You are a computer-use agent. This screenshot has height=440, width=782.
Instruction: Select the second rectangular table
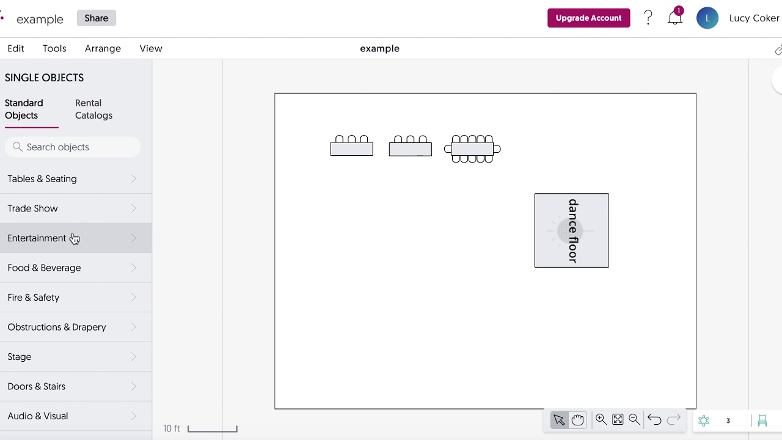point(410,145)
